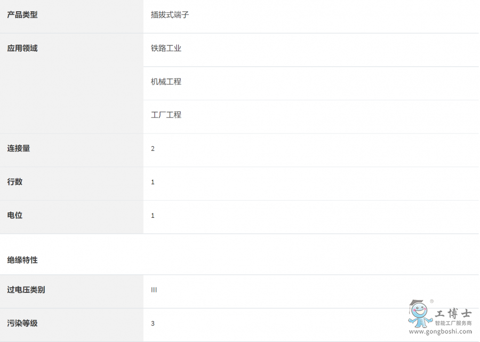Click the www.gongboshi.com watermark URL

440,332
